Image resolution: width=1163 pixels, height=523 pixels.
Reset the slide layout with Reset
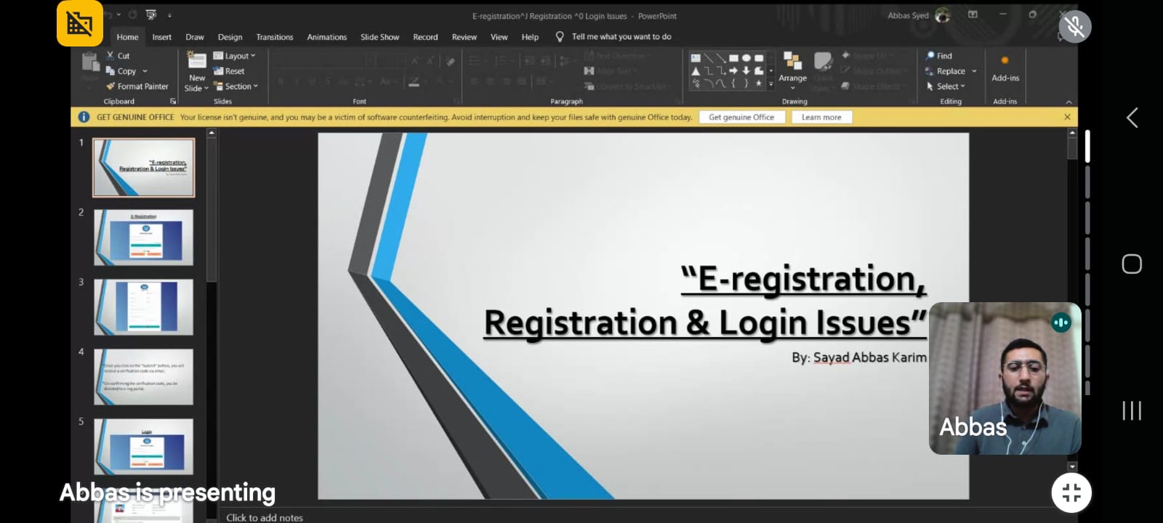coord(229,71)
